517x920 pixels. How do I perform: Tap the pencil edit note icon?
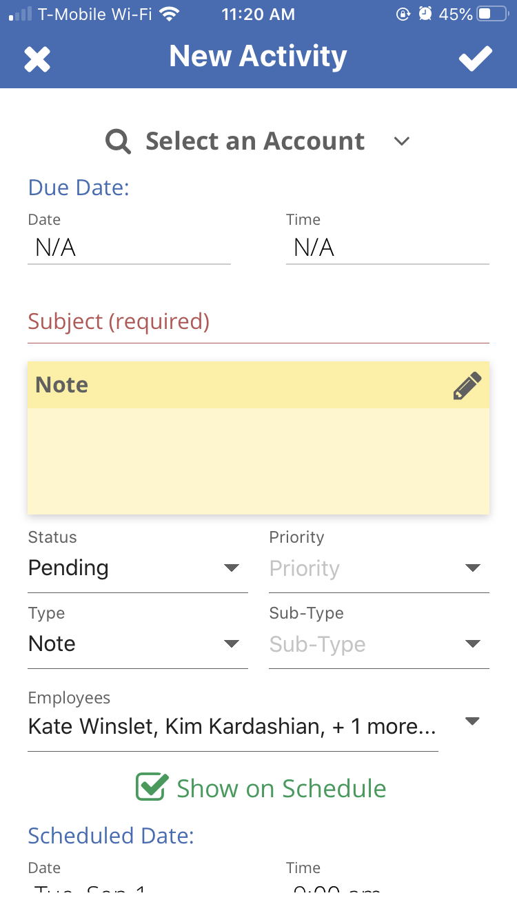coord(467,386)
